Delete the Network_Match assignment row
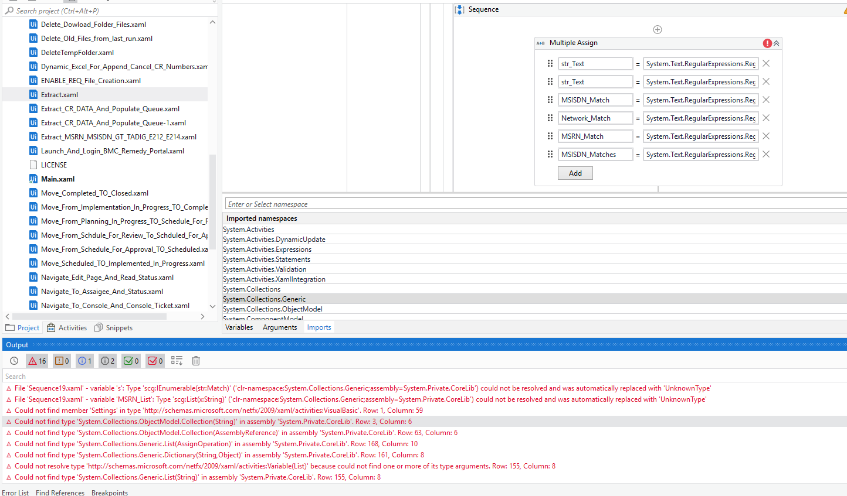 click(x=766, y=118)
